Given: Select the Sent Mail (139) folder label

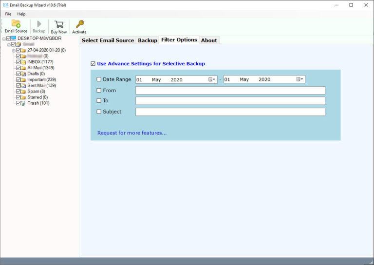Looking at the screenshot, I should coord(41,85).
